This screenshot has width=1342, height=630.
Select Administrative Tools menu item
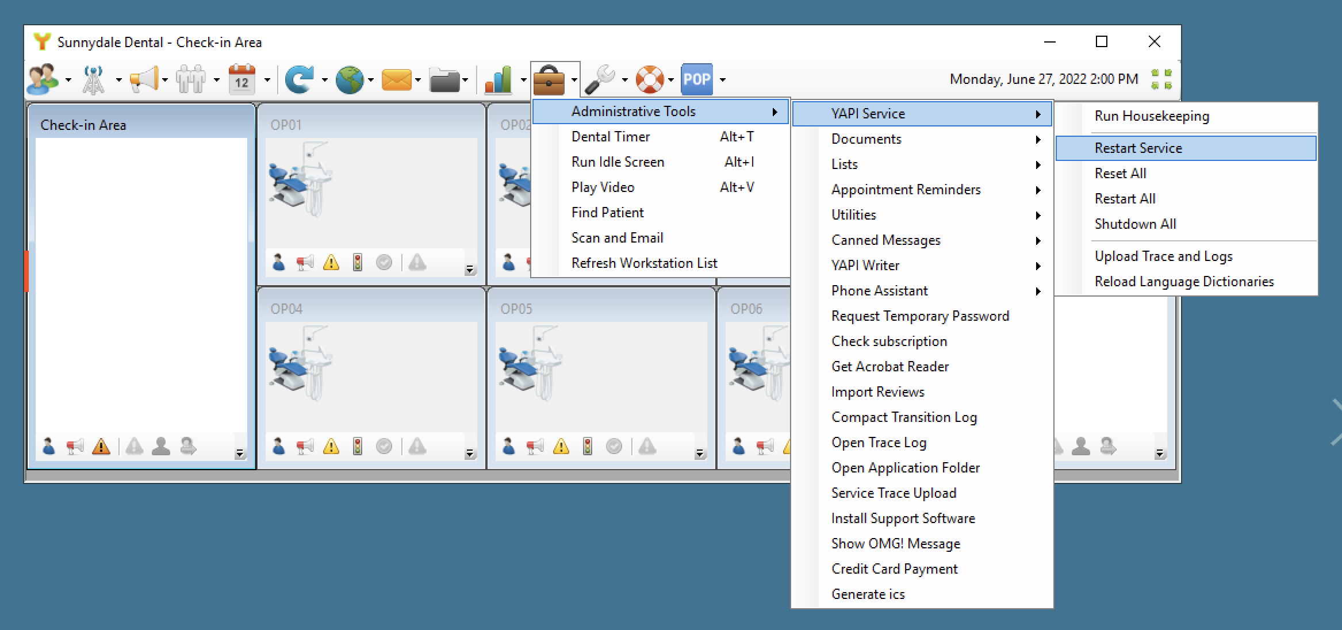pos(660,112)
